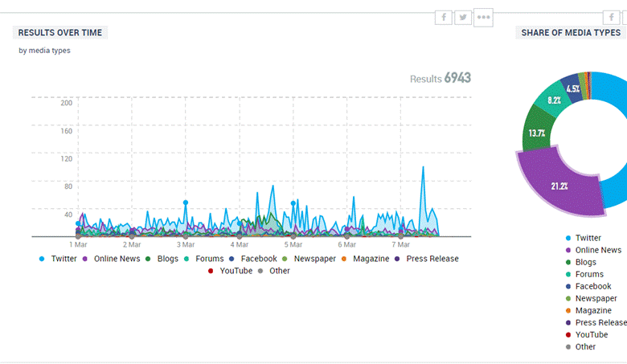Toggle YouTube series in chart legend
Viewport: 627px width, 364px height.
[230, 271]
